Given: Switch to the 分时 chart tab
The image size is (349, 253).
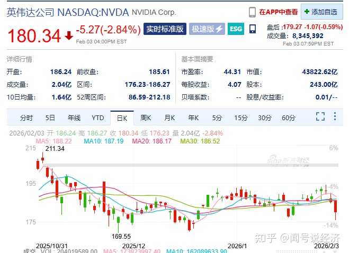Looking at the screenshot, I should (x=26, y=118).
